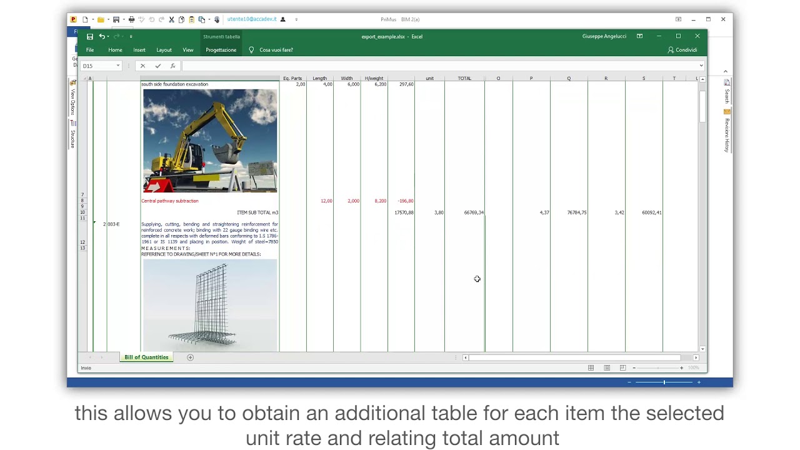Click the Excel Save icon
Viewport: 800px width, 450px height.
90,36
